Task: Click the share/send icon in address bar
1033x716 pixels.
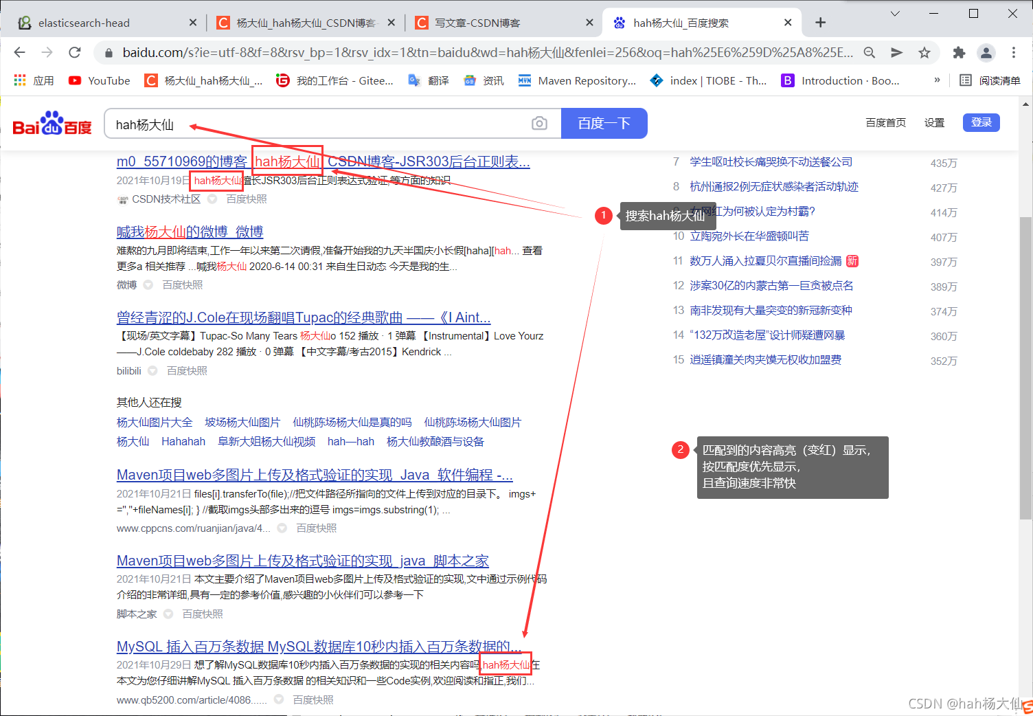Action: click(x=897, y=52)
